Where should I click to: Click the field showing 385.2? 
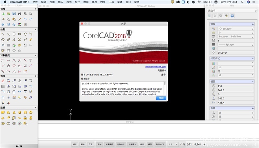coord(236,98)
